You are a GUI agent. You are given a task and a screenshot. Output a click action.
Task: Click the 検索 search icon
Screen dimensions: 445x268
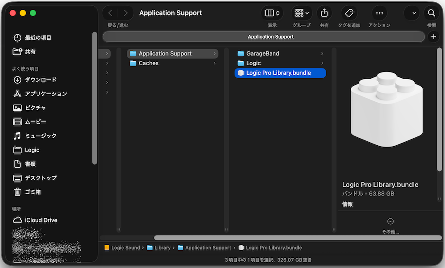coord(431,13)
